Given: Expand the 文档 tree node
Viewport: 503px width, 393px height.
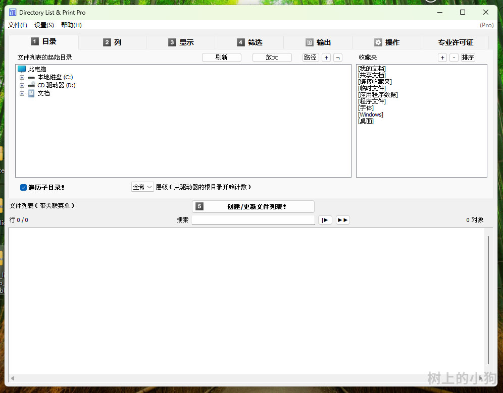Looking at the screenshot, I should pyautogui.click(x=22, y=93).
